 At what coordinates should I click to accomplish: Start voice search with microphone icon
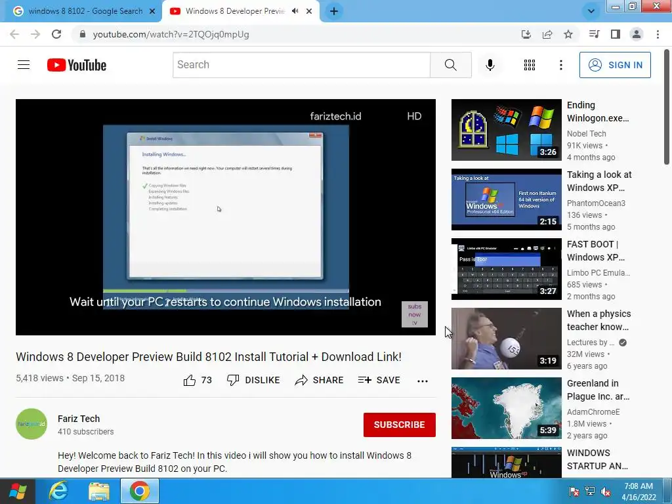(x=490, y=65)
